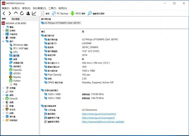Expand the DirectX tree node
This screenshot has width=189, height=136.
pyautogui.click(x=3, y=99)
